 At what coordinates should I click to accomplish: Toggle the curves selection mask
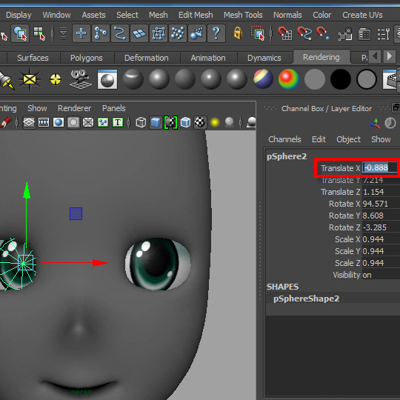(x=120, y=33)
